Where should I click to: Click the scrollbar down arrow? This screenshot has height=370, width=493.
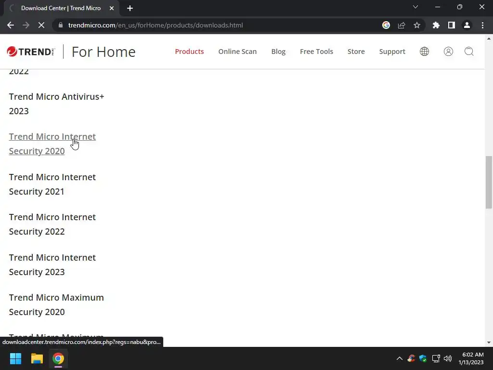(x=489, y=343)
